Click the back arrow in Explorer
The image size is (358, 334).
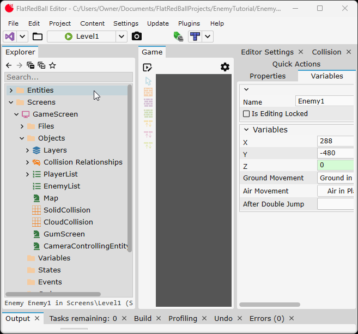(x=9, y=65)
